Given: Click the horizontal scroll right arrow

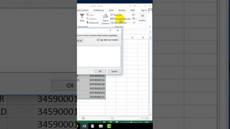Looking at the screenshot, I should click(x=147, y=118).
